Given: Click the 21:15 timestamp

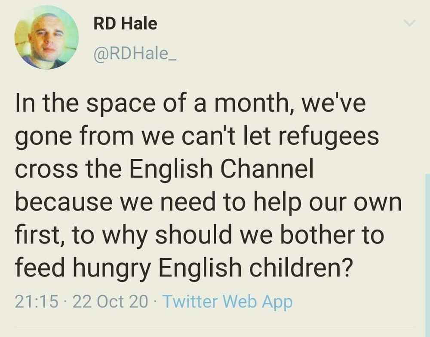Looking at the screenshot, I should pos(37,302).
